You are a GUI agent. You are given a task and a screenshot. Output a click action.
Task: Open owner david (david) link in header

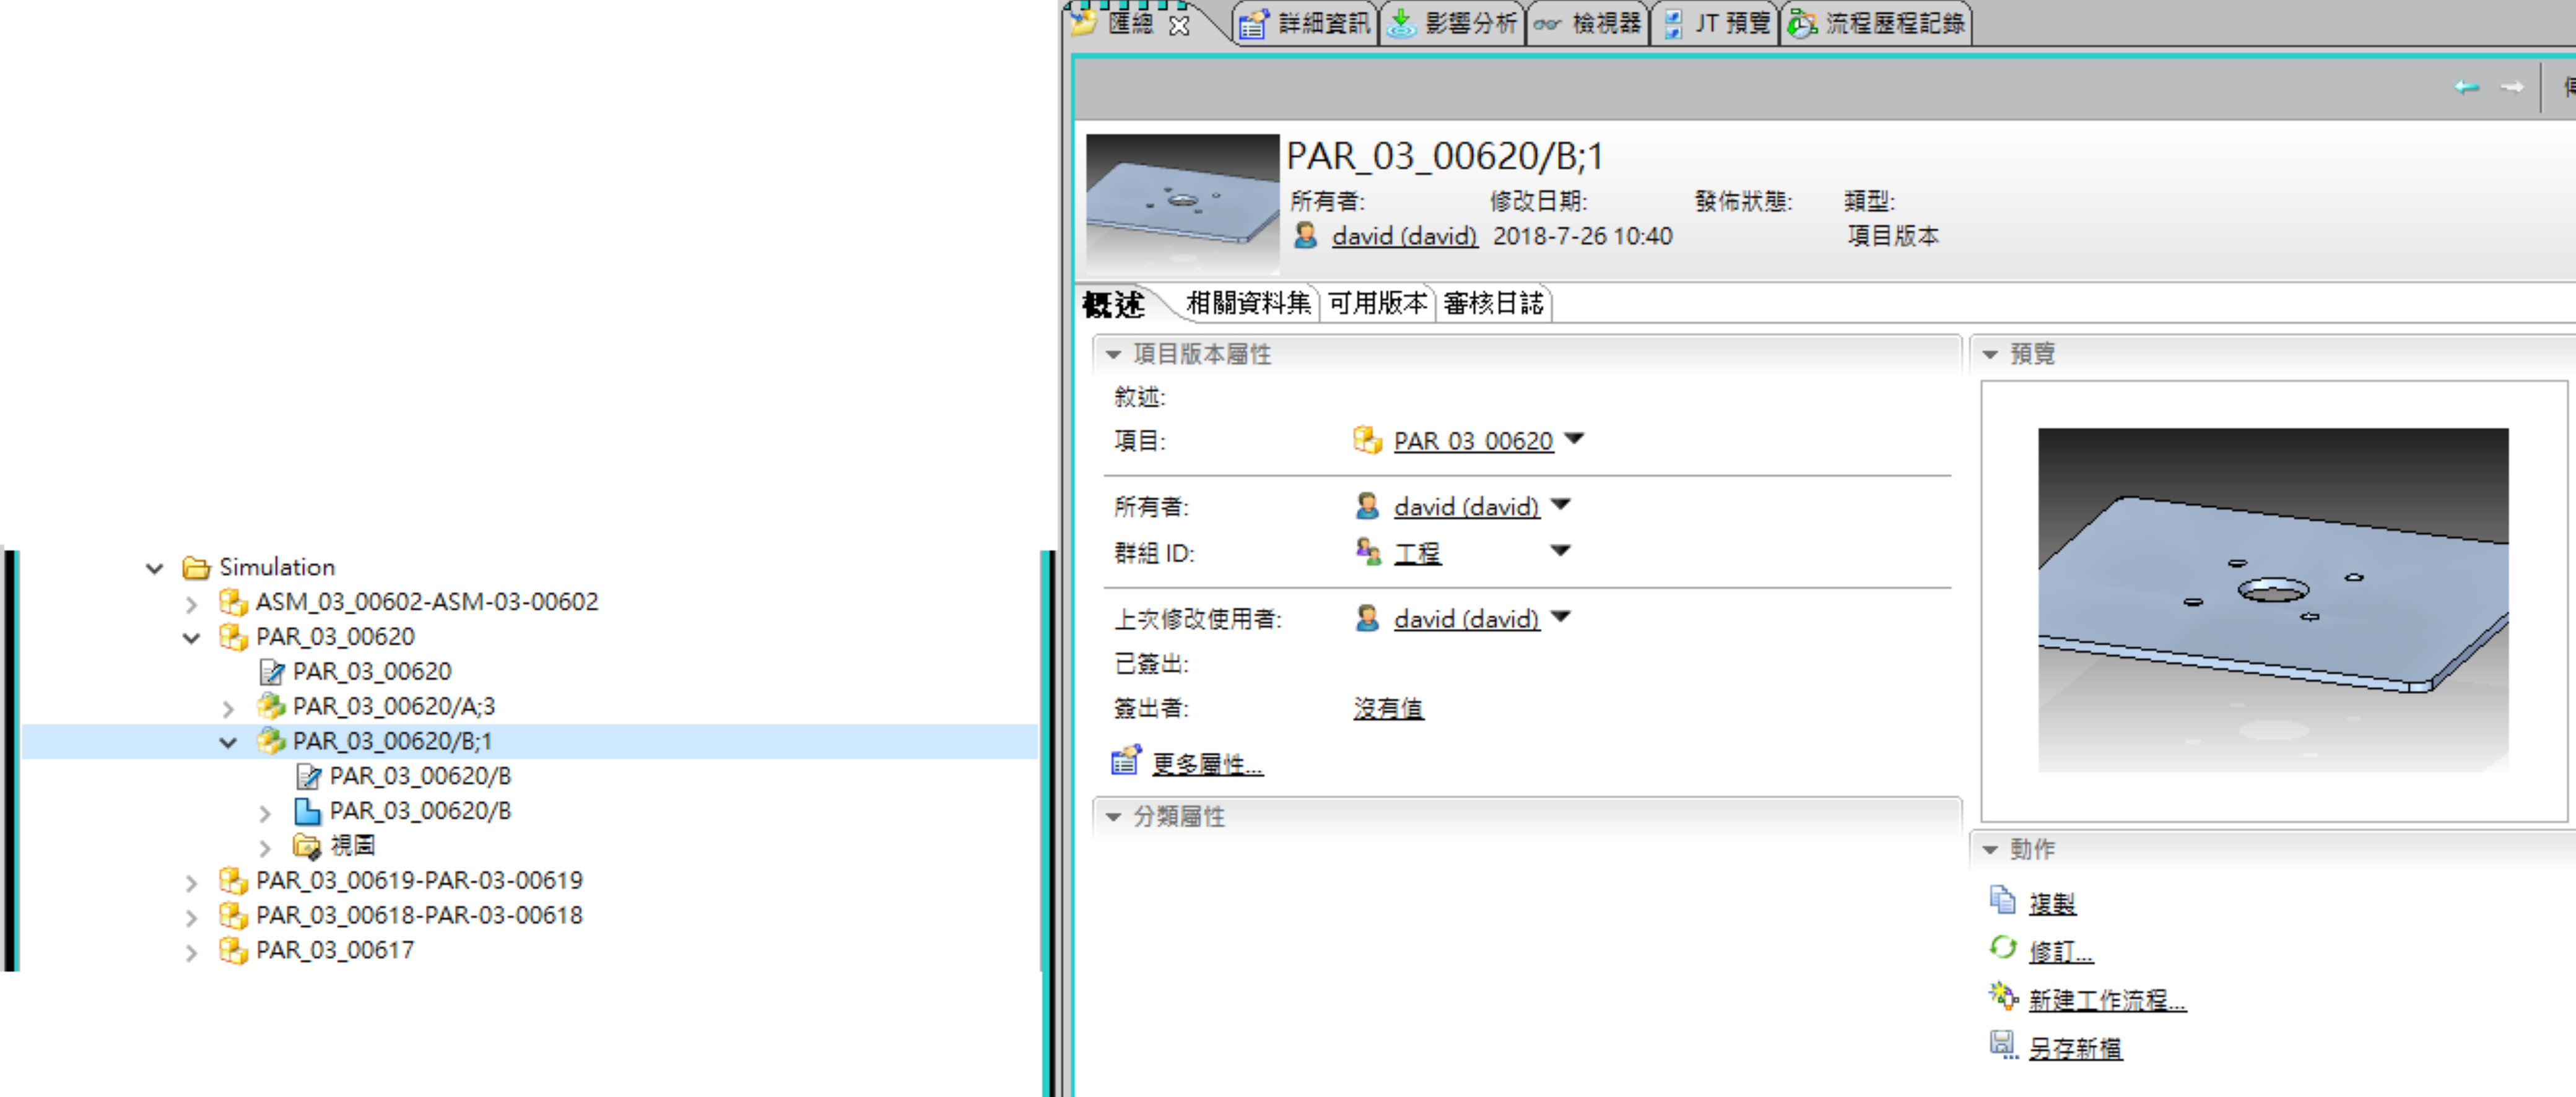(x=1404, y=236)
